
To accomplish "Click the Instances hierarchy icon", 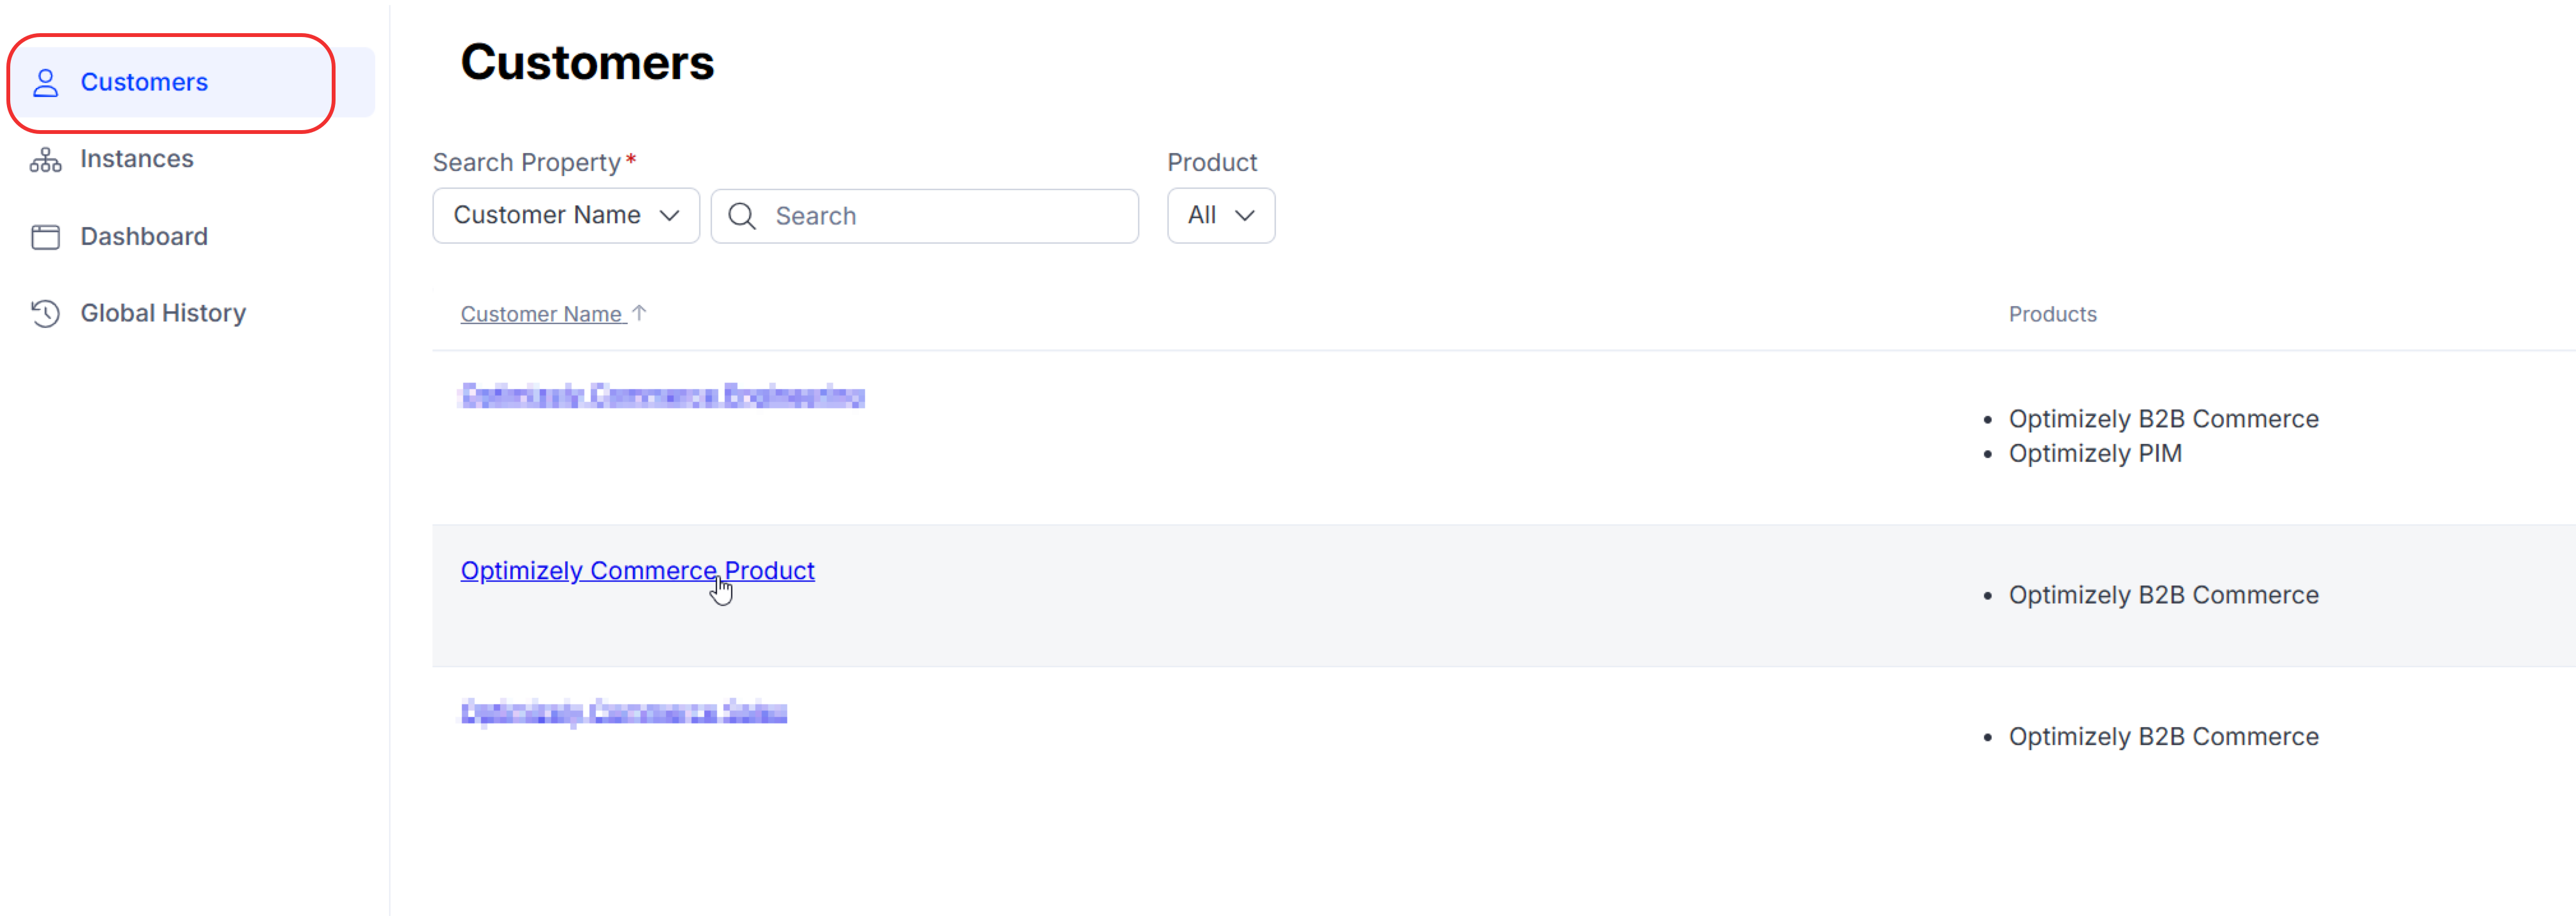I will [x=45, y=158].
